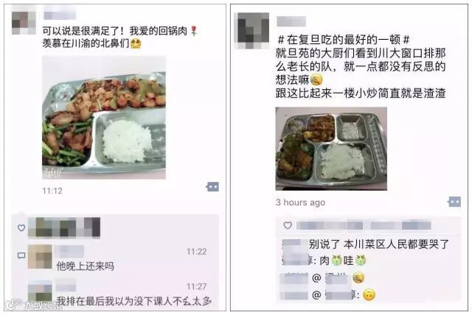
Task: Tap the comment '他晚上还来吗'
Action: (x=86, y=266)
